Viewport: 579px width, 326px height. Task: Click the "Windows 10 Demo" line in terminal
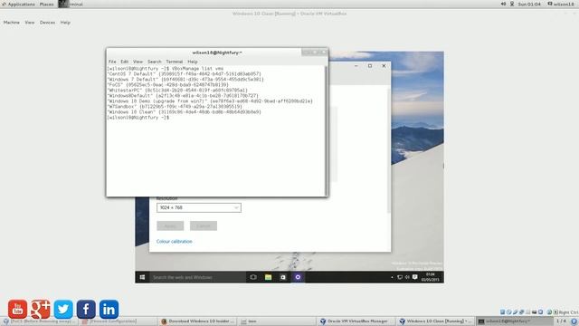[x=210, y=101]
